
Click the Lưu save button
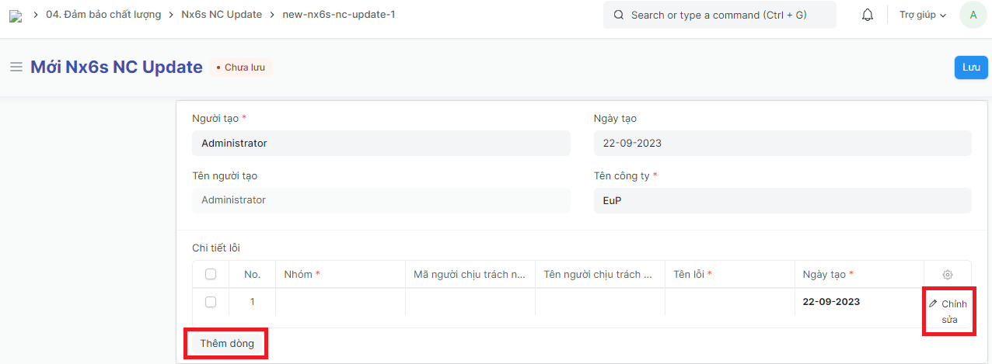coord(970,68)
